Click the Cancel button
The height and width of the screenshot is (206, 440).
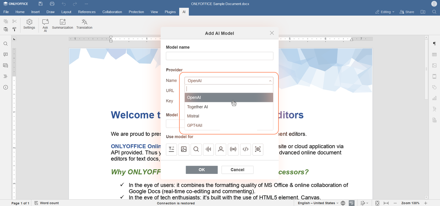(238, 170)
